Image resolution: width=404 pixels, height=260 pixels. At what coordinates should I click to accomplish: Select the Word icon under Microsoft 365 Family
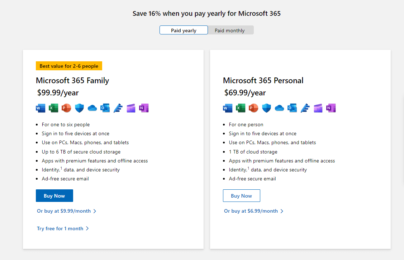pyautogui.click(x=41, y=108)
